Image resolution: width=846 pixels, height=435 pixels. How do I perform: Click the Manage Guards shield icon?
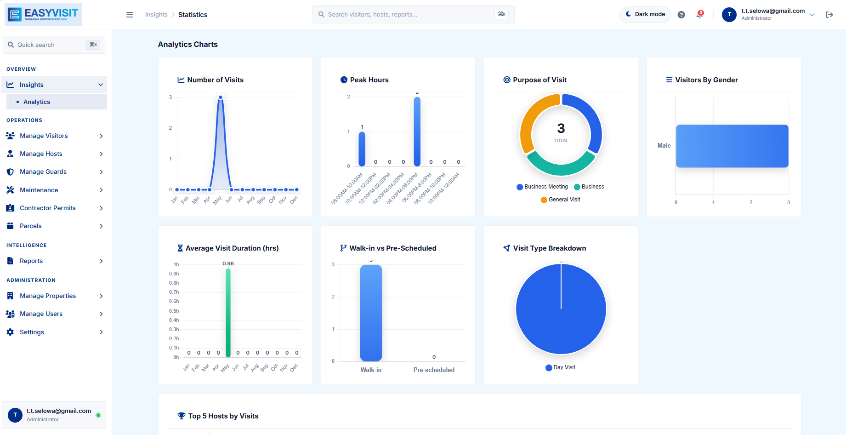click(10, 172)
